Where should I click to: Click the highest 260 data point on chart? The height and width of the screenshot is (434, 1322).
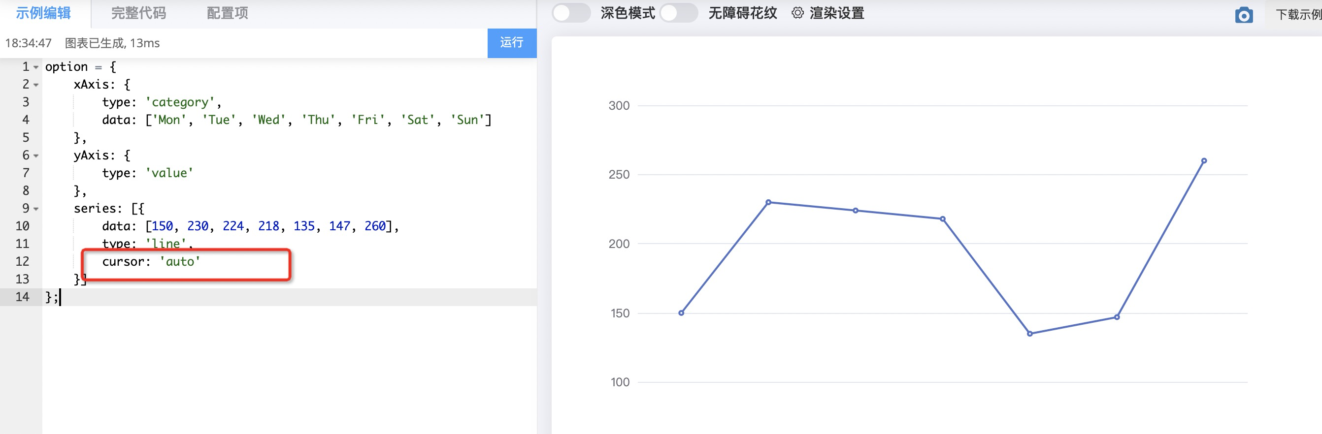click(x=1204, y=160)
